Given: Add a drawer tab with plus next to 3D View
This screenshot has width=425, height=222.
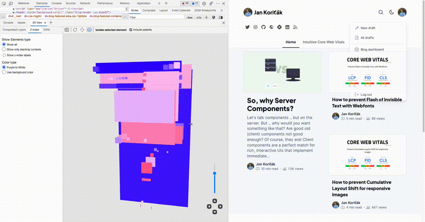Looking at the screenshot, I should click(51, 23).
